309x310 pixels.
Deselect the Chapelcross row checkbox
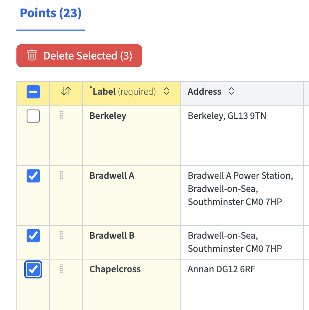tap(33, 269)
